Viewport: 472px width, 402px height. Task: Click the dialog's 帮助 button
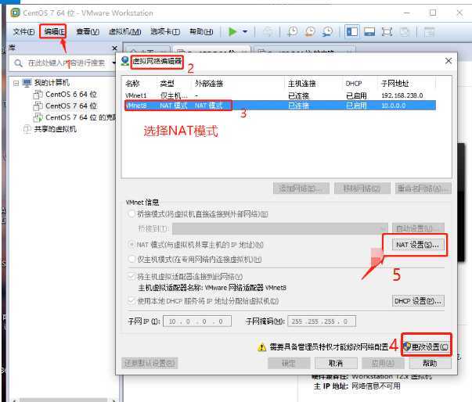pyautogui.click(x=430, y=363)
